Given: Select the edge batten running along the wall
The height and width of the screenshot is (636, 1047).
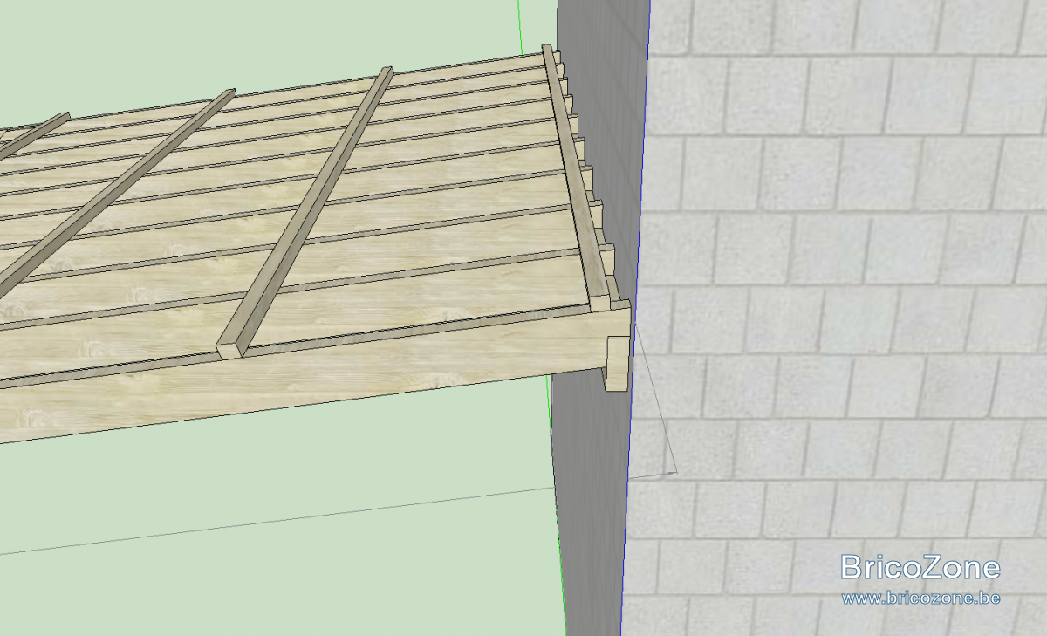Looking at the screenshot, I should pos(577,177).
